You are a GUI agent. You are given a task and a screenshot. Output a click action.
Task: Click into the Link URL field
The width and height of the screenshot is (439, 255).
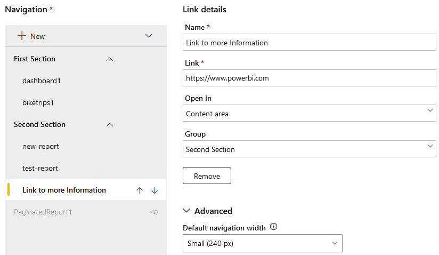click(309, 78)
